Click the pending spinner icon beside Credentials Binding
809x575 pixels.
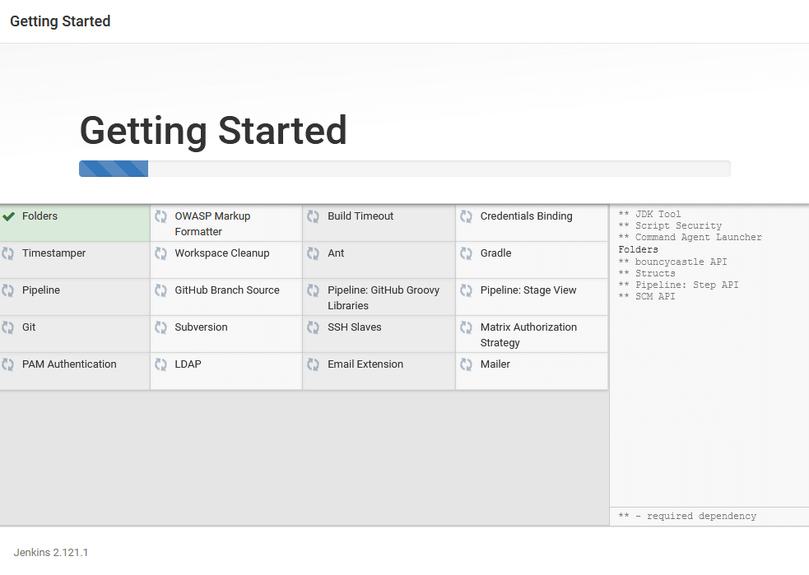coord(466,216)
